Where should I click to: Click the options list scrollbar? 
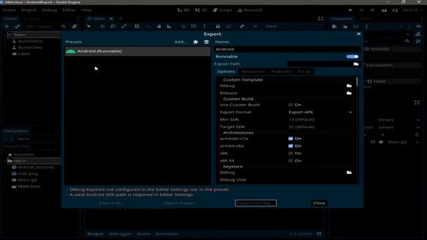[357, 81]
